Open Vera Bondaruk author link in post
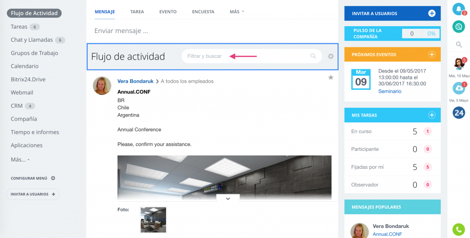 point(135,81)
